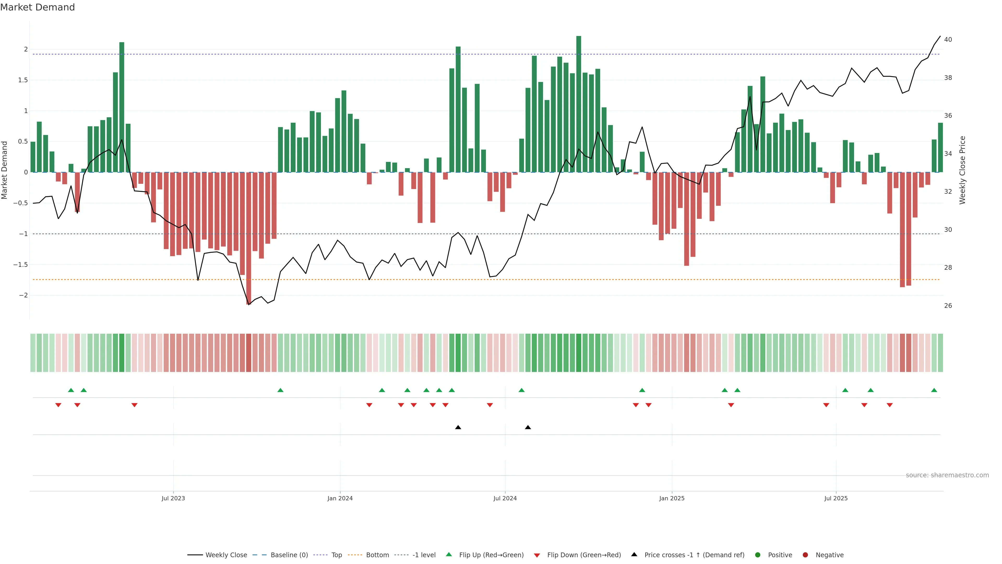Click the dark red Negative legend dot
1002x564 pixels.
pos(805,555)
